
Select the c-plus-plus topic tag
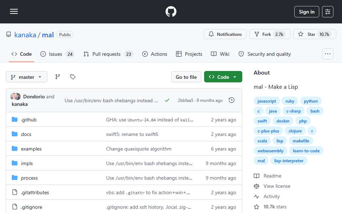click(268, 131)
